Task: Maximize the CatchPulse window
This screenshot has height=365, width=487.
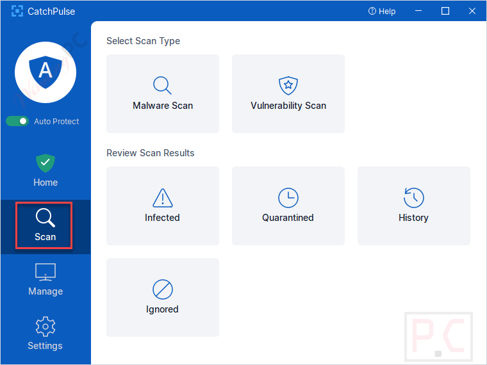Action: (x=445, y=11)
